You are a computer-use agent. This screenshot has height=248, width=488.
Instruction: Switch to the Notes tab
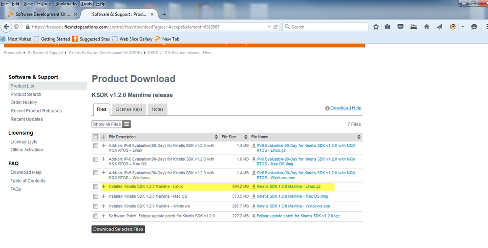[x=157, y=109]
